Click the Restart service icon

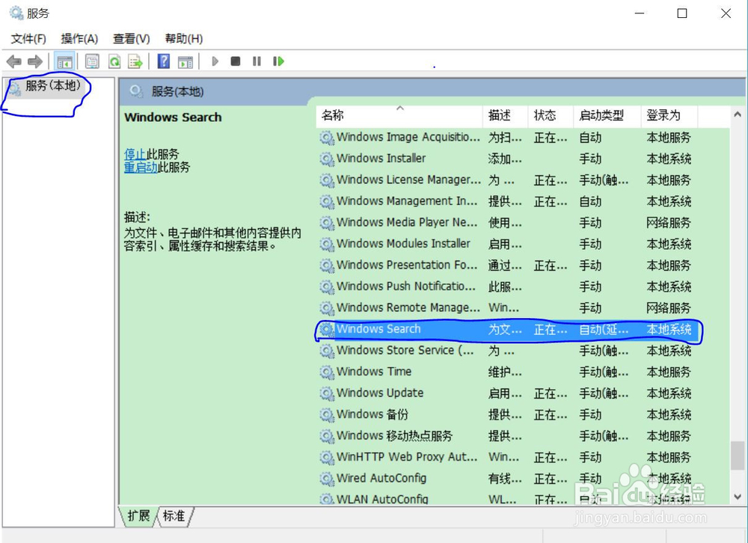click(278, 61)
